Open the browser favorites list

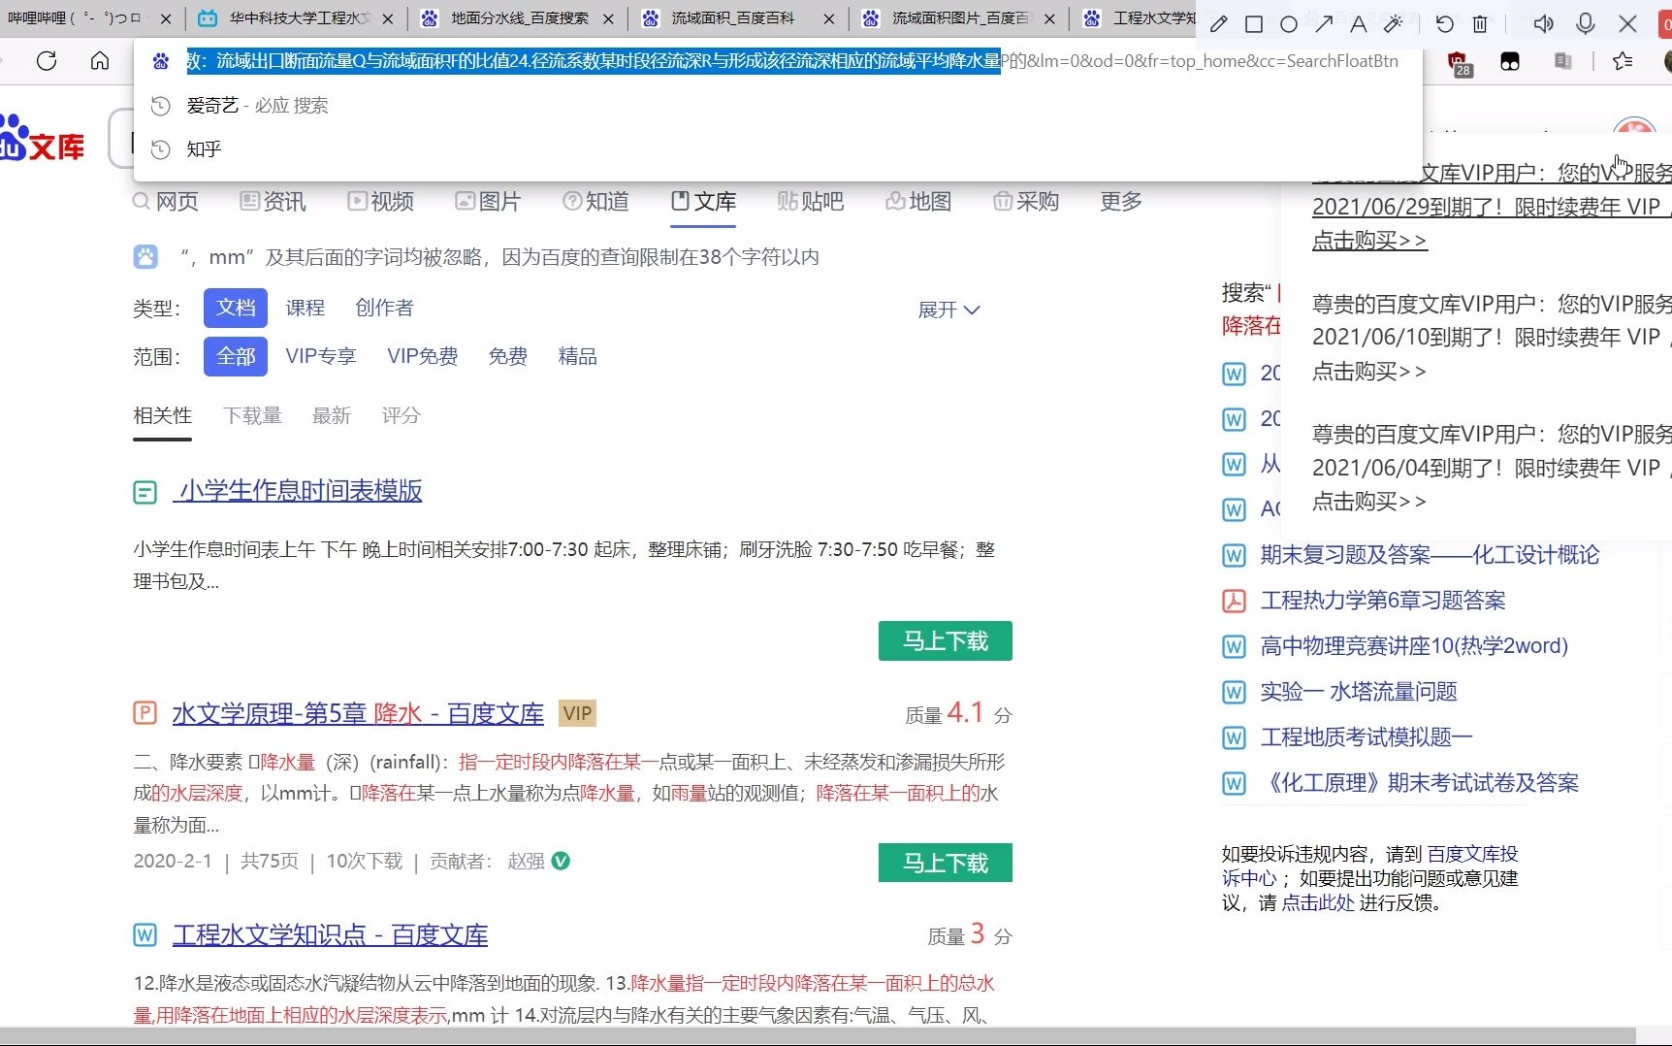click(x=1623, y=61)
